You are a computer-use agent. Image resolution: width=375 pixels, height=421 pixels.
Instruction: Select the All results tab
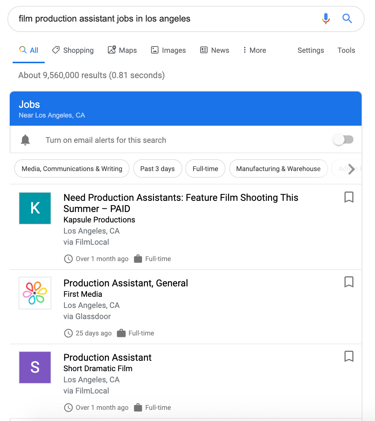(29, 50)
